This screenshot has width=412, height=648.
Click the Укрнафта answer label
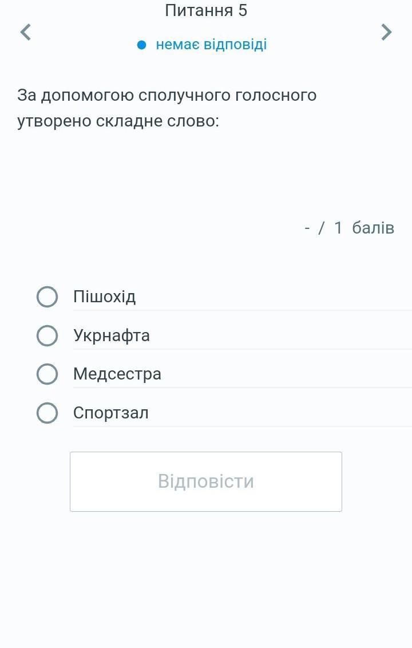tap(112, 335)
